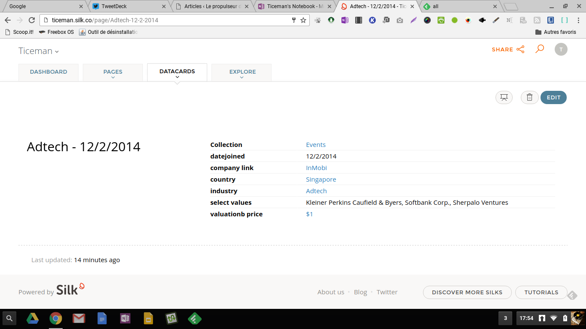The image size is (586, 329).
Task: Expand the Explore tab dropdown
Action: tap(242, 78)
